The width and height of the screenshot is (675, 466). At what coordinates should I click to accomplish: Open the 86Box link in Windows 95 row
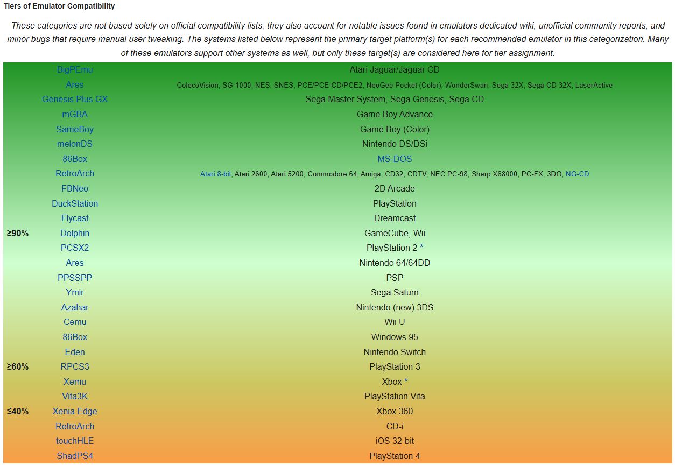(x=75, y=337)
